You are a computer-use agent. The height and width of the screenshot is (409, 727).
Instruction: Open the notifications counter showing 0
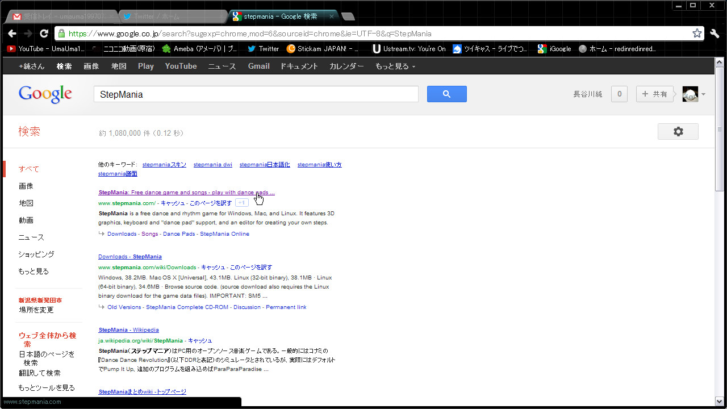coord(619,94)
